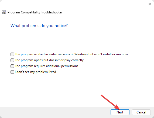Click the Program Compatibility Troubleshooter title icon

point(4,12)
